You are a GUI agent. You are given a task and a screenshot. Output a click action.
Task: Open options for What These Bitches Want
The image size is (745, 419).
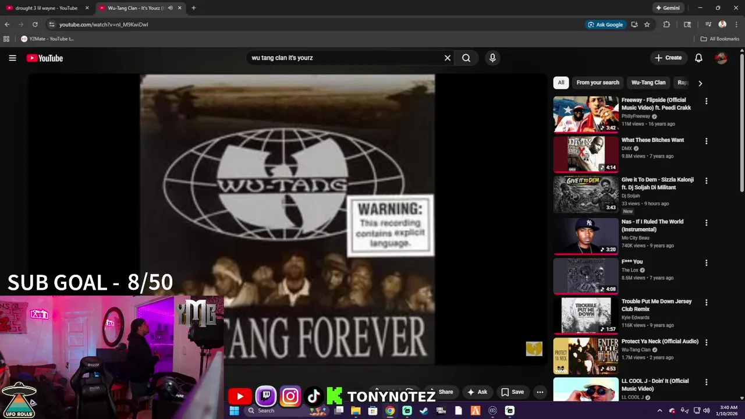coord(706,141)
